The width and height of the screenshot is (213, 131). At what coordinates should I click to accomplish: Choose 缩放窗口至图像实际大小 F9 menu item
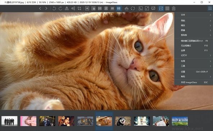tap(194, 41)
